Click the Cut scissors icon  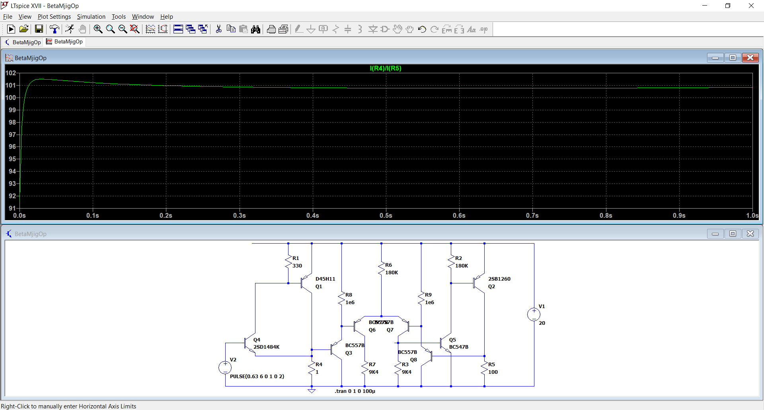tap(218, 29)
